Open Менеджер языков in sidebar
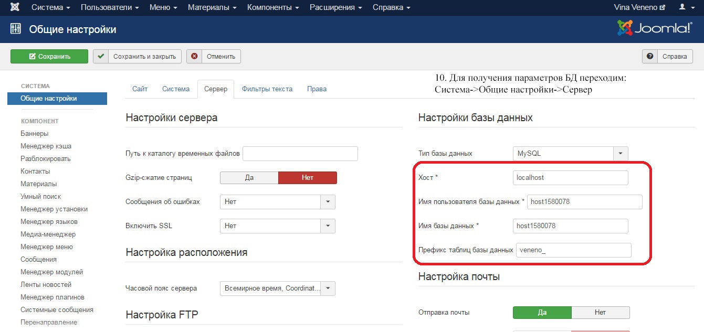Image resolution: width=704 pixels, height=332 pixels. (x=49, y=222)
